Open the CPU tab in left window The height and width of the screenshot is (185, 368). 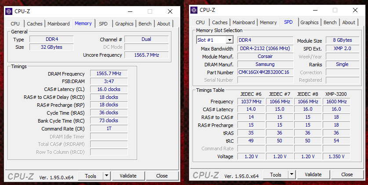pyautogui.click(x=15, y=24)
